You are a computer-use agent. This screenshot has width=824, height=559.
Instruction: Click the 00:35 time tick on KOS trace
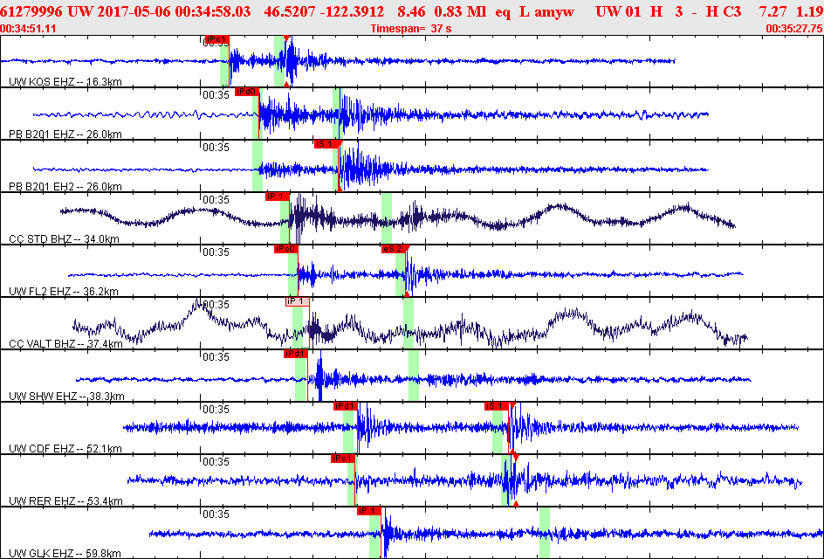(x=216, y=43)
